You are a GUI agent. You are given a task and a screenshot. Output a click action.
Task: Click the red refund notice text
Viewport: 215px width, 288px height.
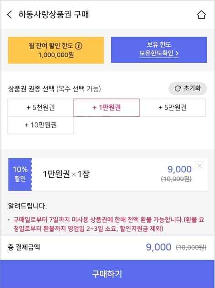[x=108, y=224]
